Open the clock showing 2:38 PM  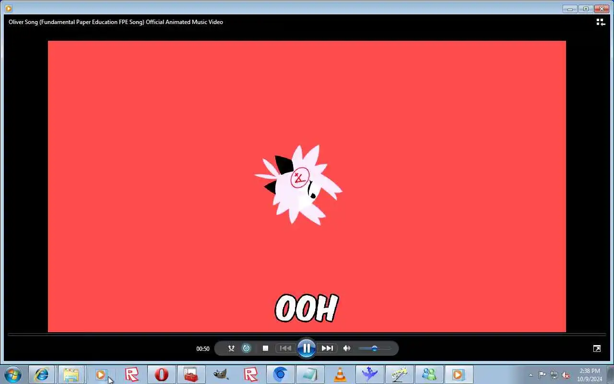[590, 374]
